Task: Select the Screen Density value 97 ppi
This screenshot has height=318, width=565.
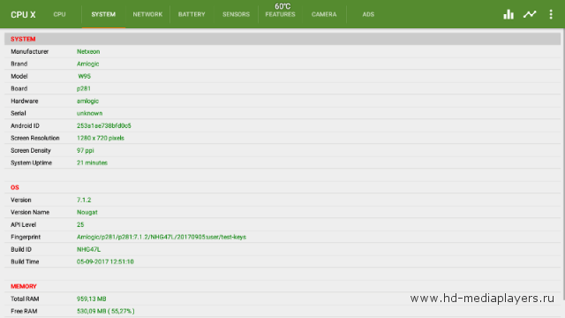Action: [x=86, y=151]
